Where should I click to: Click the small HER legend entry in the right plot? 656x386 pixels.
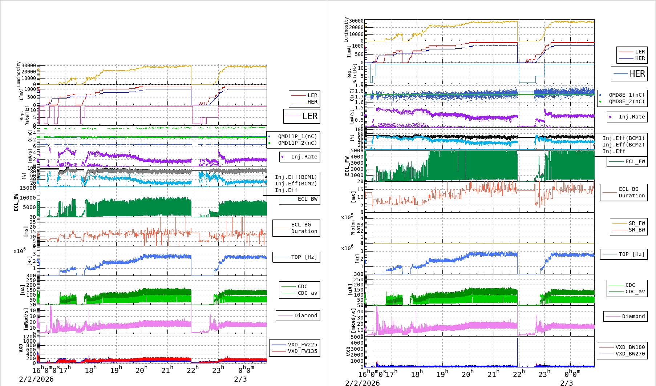pyautogui.click(x=640, y=58)
